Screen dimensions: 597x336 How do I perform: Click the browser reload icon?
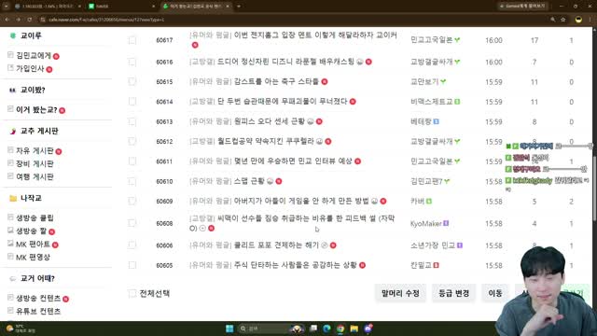pyautogui.click(x=29, y=19)
